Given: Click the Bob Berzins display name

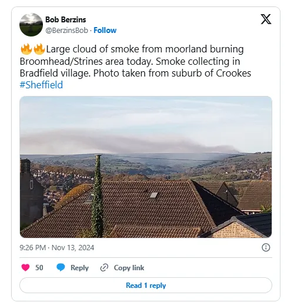Looking at the screenshot, I should click(x=66, y=19).
